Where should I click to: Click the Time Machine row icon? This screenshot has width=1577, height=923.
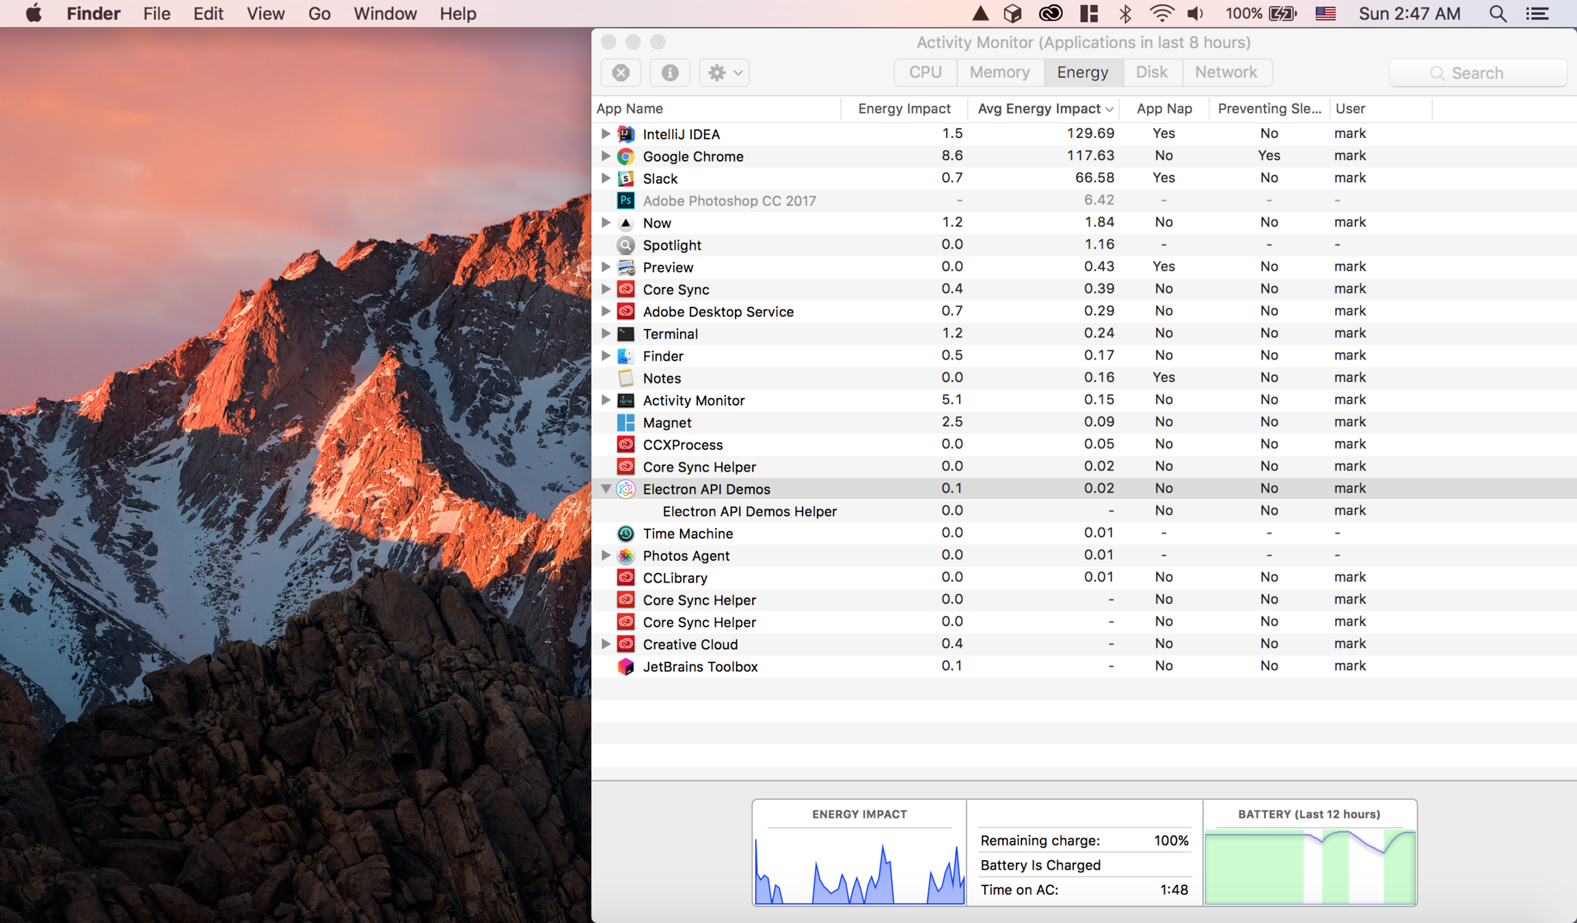click(x=625, y=533)
